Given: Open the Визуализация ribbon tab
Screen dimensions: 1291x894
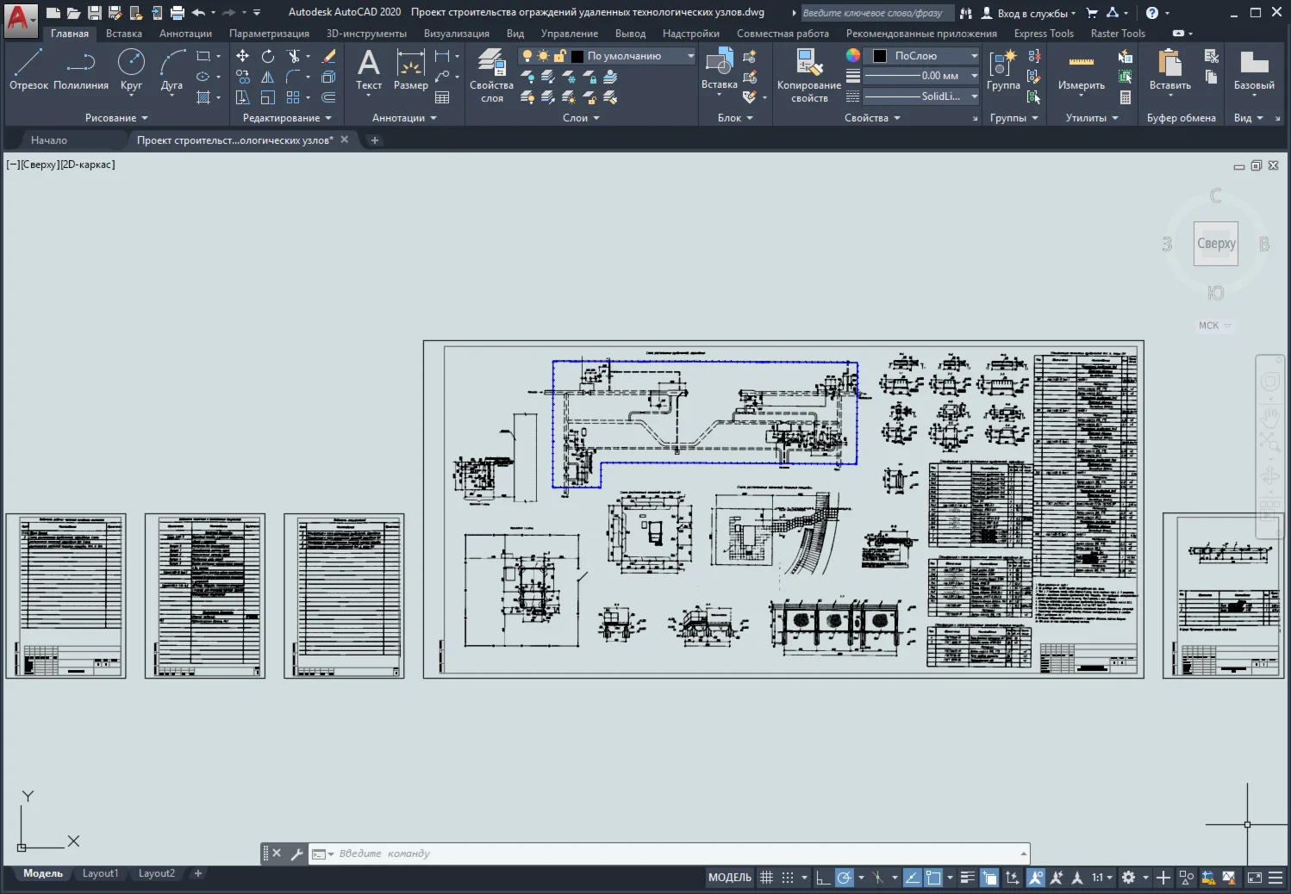Looking at the screenshot, I should click(x=457, y=34).
